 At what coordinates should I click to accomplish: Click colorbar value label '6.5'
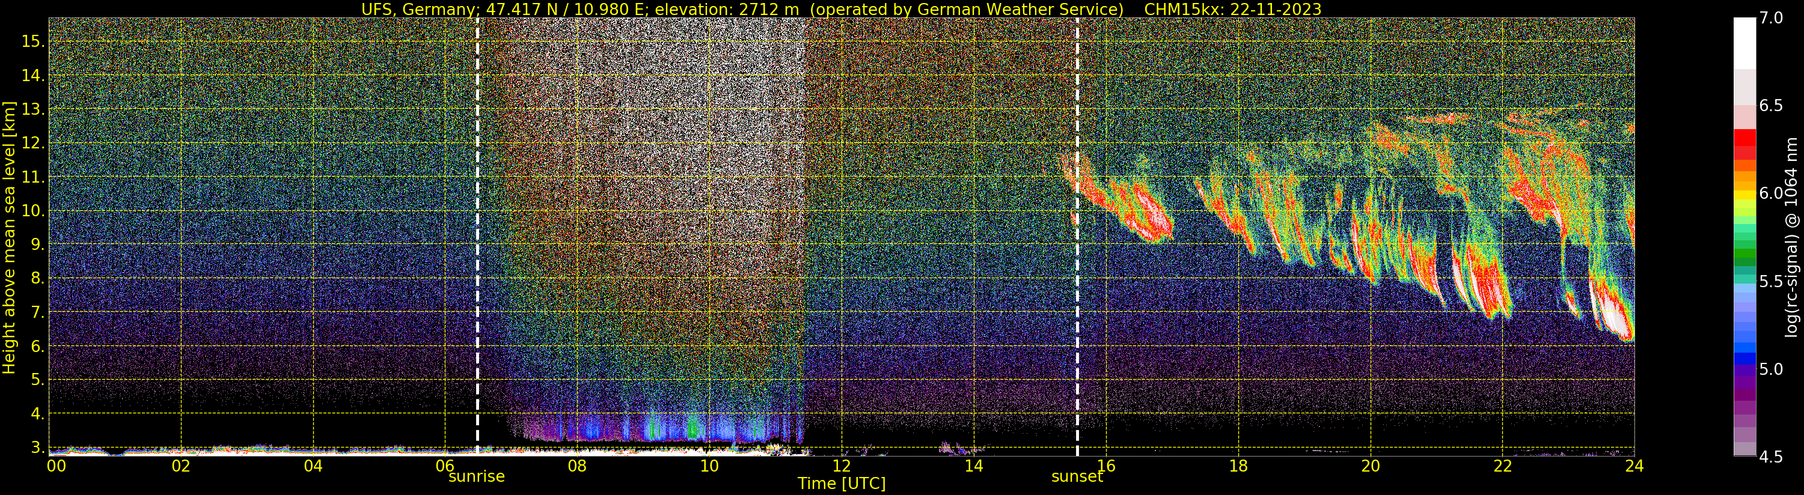click(1770, 105)
